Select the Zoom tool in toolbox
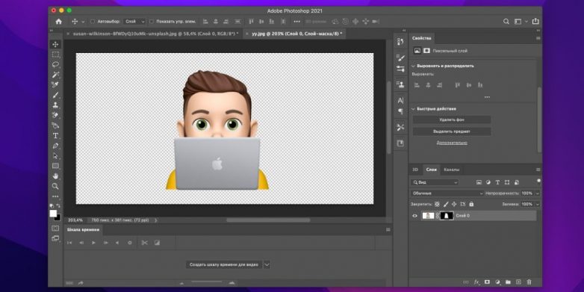584x292 pixels. click(x=55, y=186)
